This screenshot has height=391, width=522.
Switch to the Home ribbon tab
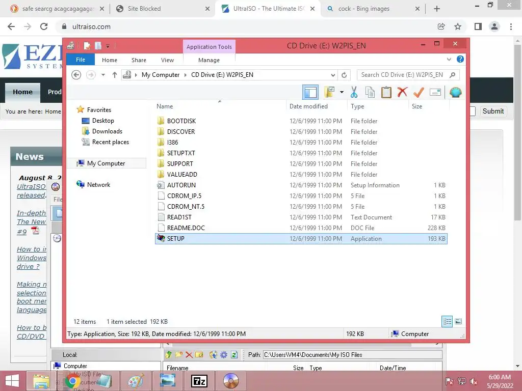(110, 60)
